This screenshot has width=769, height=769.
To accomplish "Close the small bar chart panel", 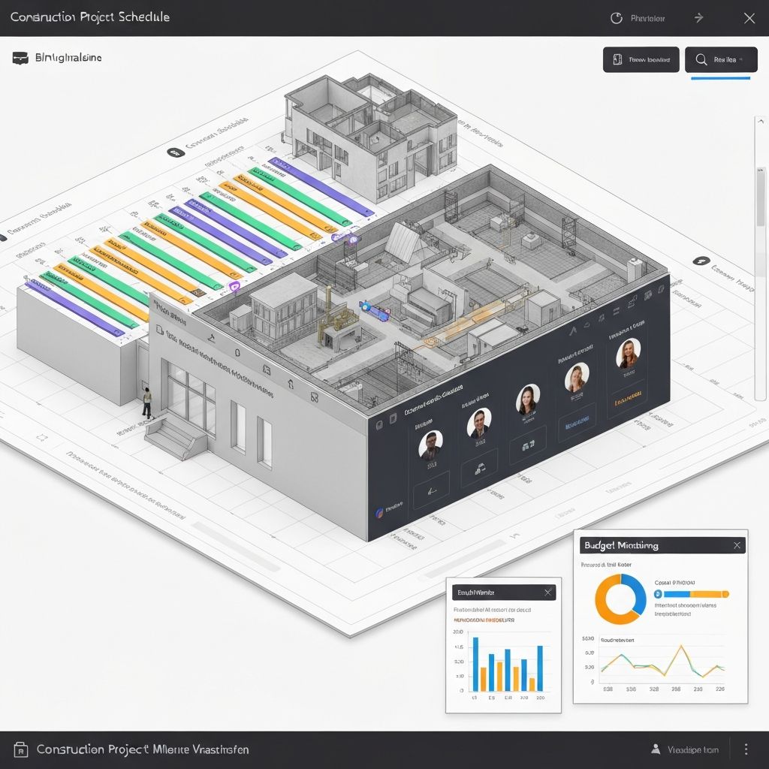I will pos(548,593).
